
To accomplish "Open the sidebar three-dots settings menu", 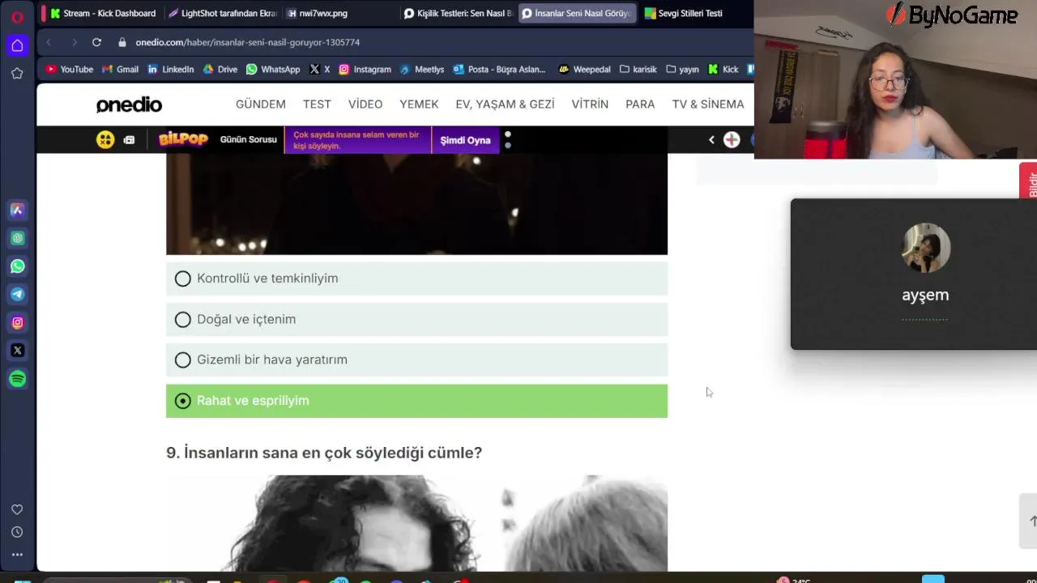I will point(17,555).
